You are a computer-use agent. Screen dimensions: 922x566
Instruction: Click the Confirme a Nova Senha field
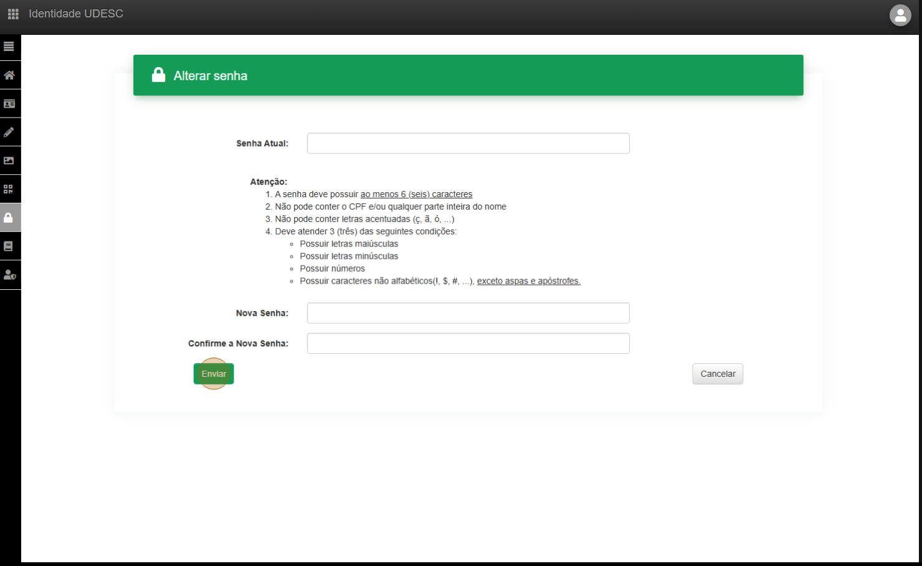(x=468, y=344)
